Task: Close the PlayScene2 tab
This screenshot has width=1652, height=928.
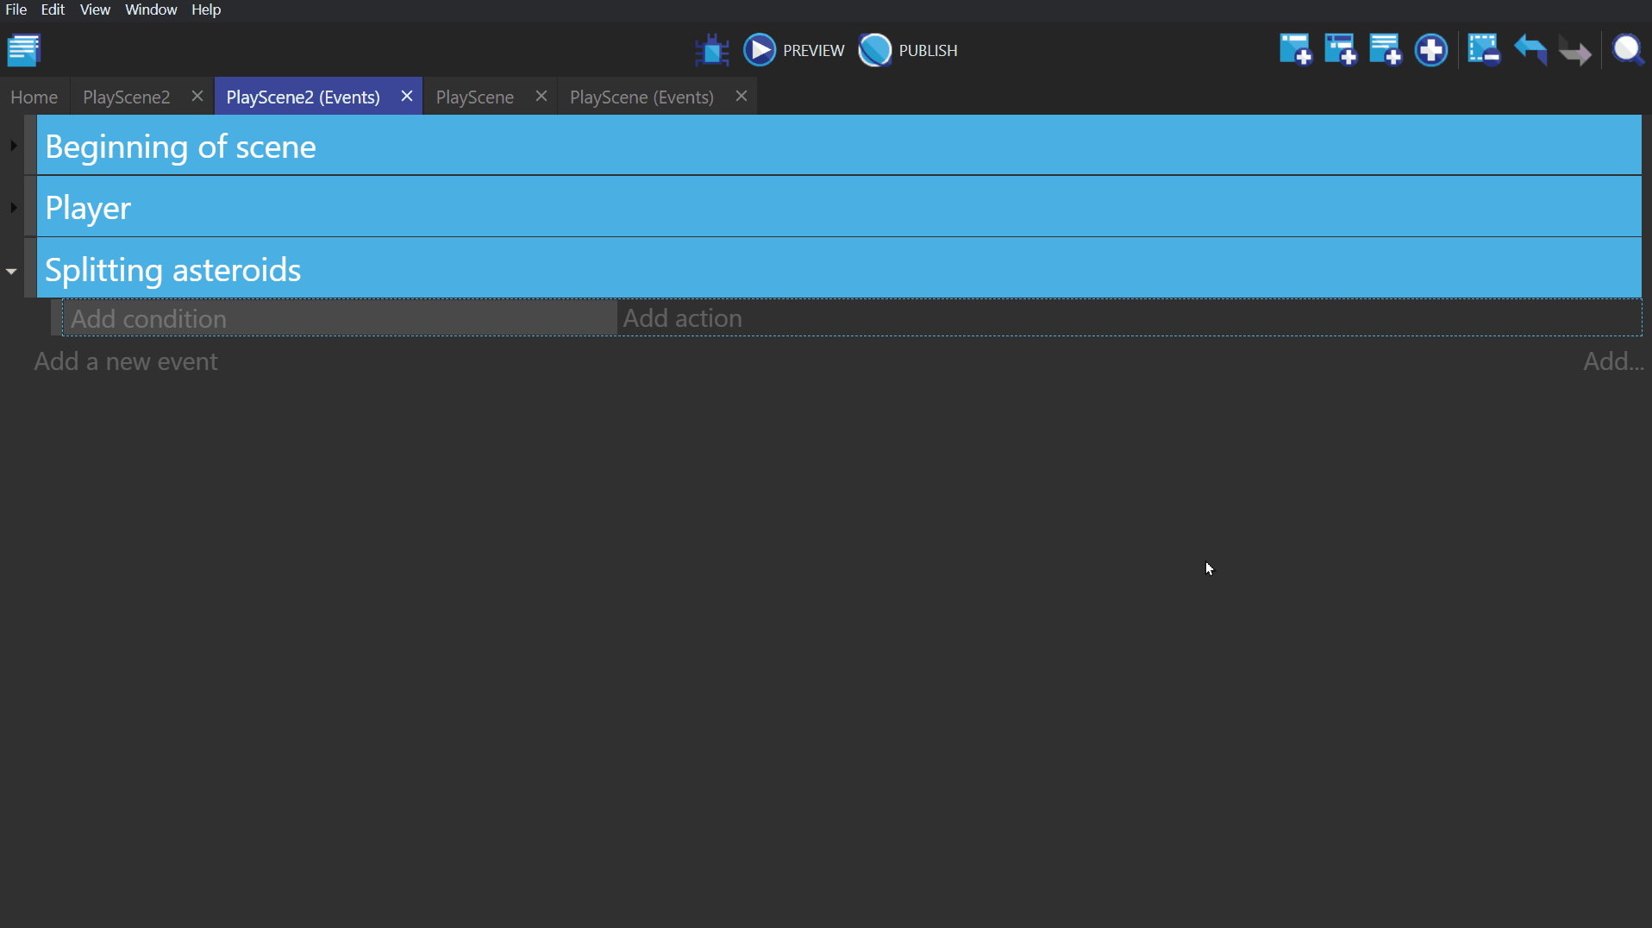Action: [197, 97]
